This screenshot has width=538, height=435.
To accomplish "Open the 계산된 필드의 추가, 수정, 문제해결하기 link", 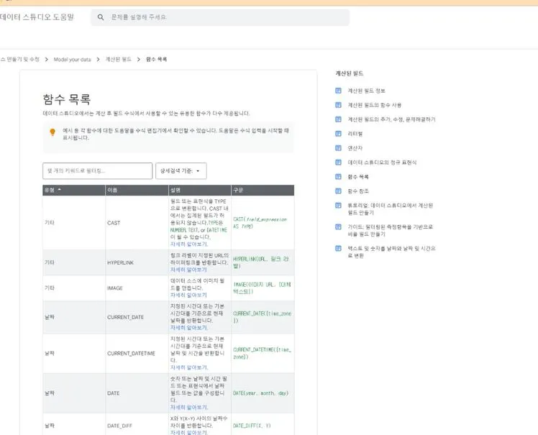I will (x=391, y=119).
